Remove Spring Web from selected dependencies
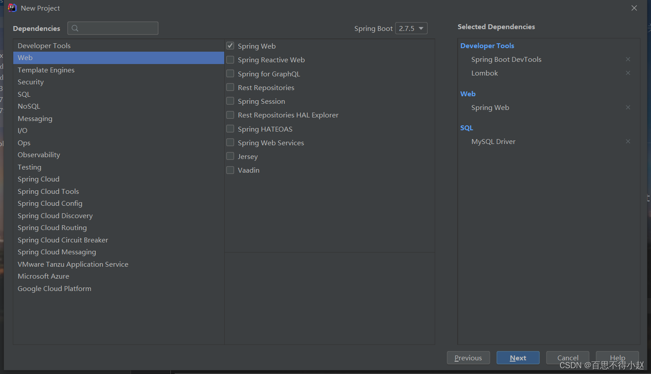 pos(628,107)
